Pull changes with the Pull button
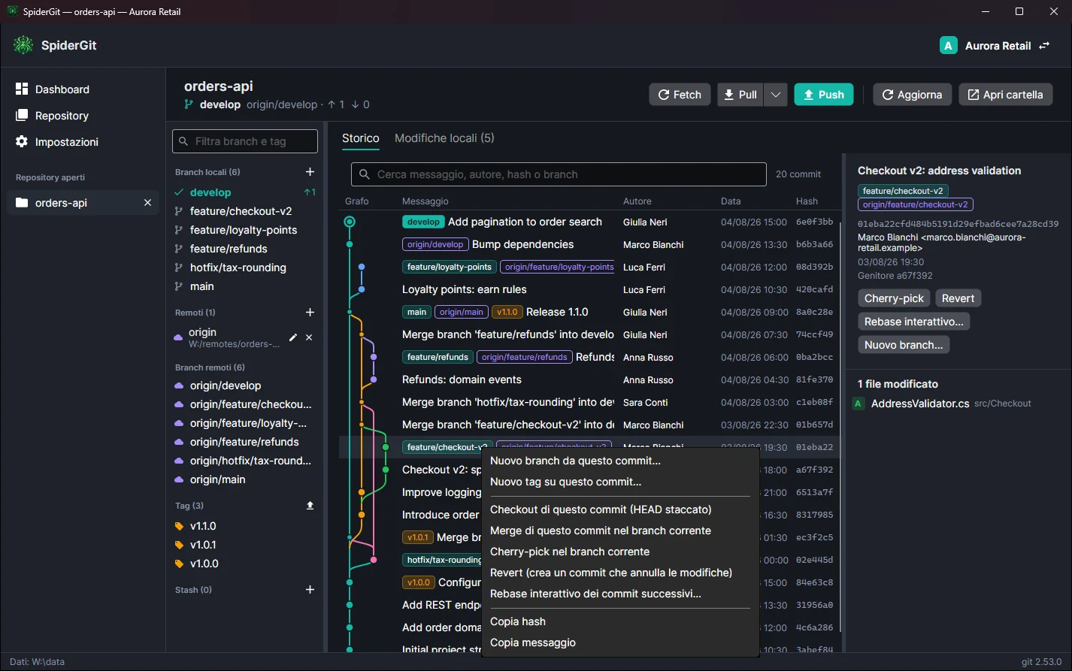This screenshot has width=1072, height=671. point(740,95)
